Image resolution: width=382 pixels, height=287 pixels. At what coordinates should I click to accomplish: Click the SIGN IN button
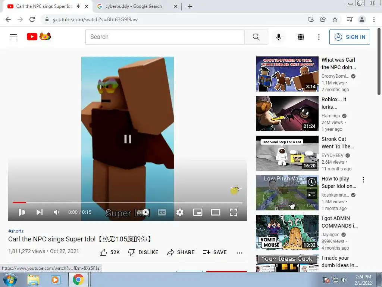tap(350, 37)
